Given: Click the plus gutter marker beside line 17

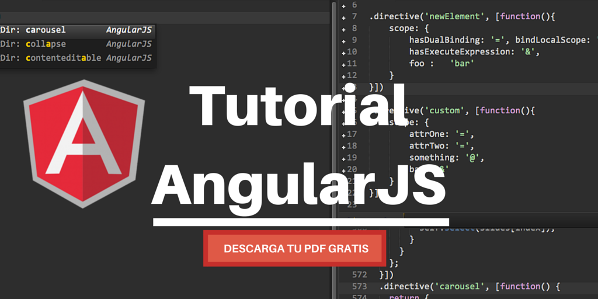Looking at the screenshot, I should coord(343,135).
